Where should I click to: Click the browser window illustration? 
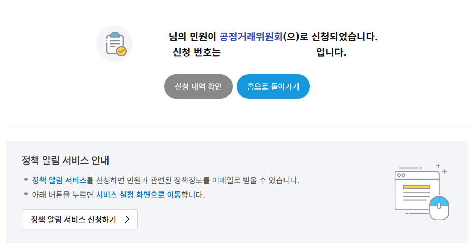coord(417,190)
